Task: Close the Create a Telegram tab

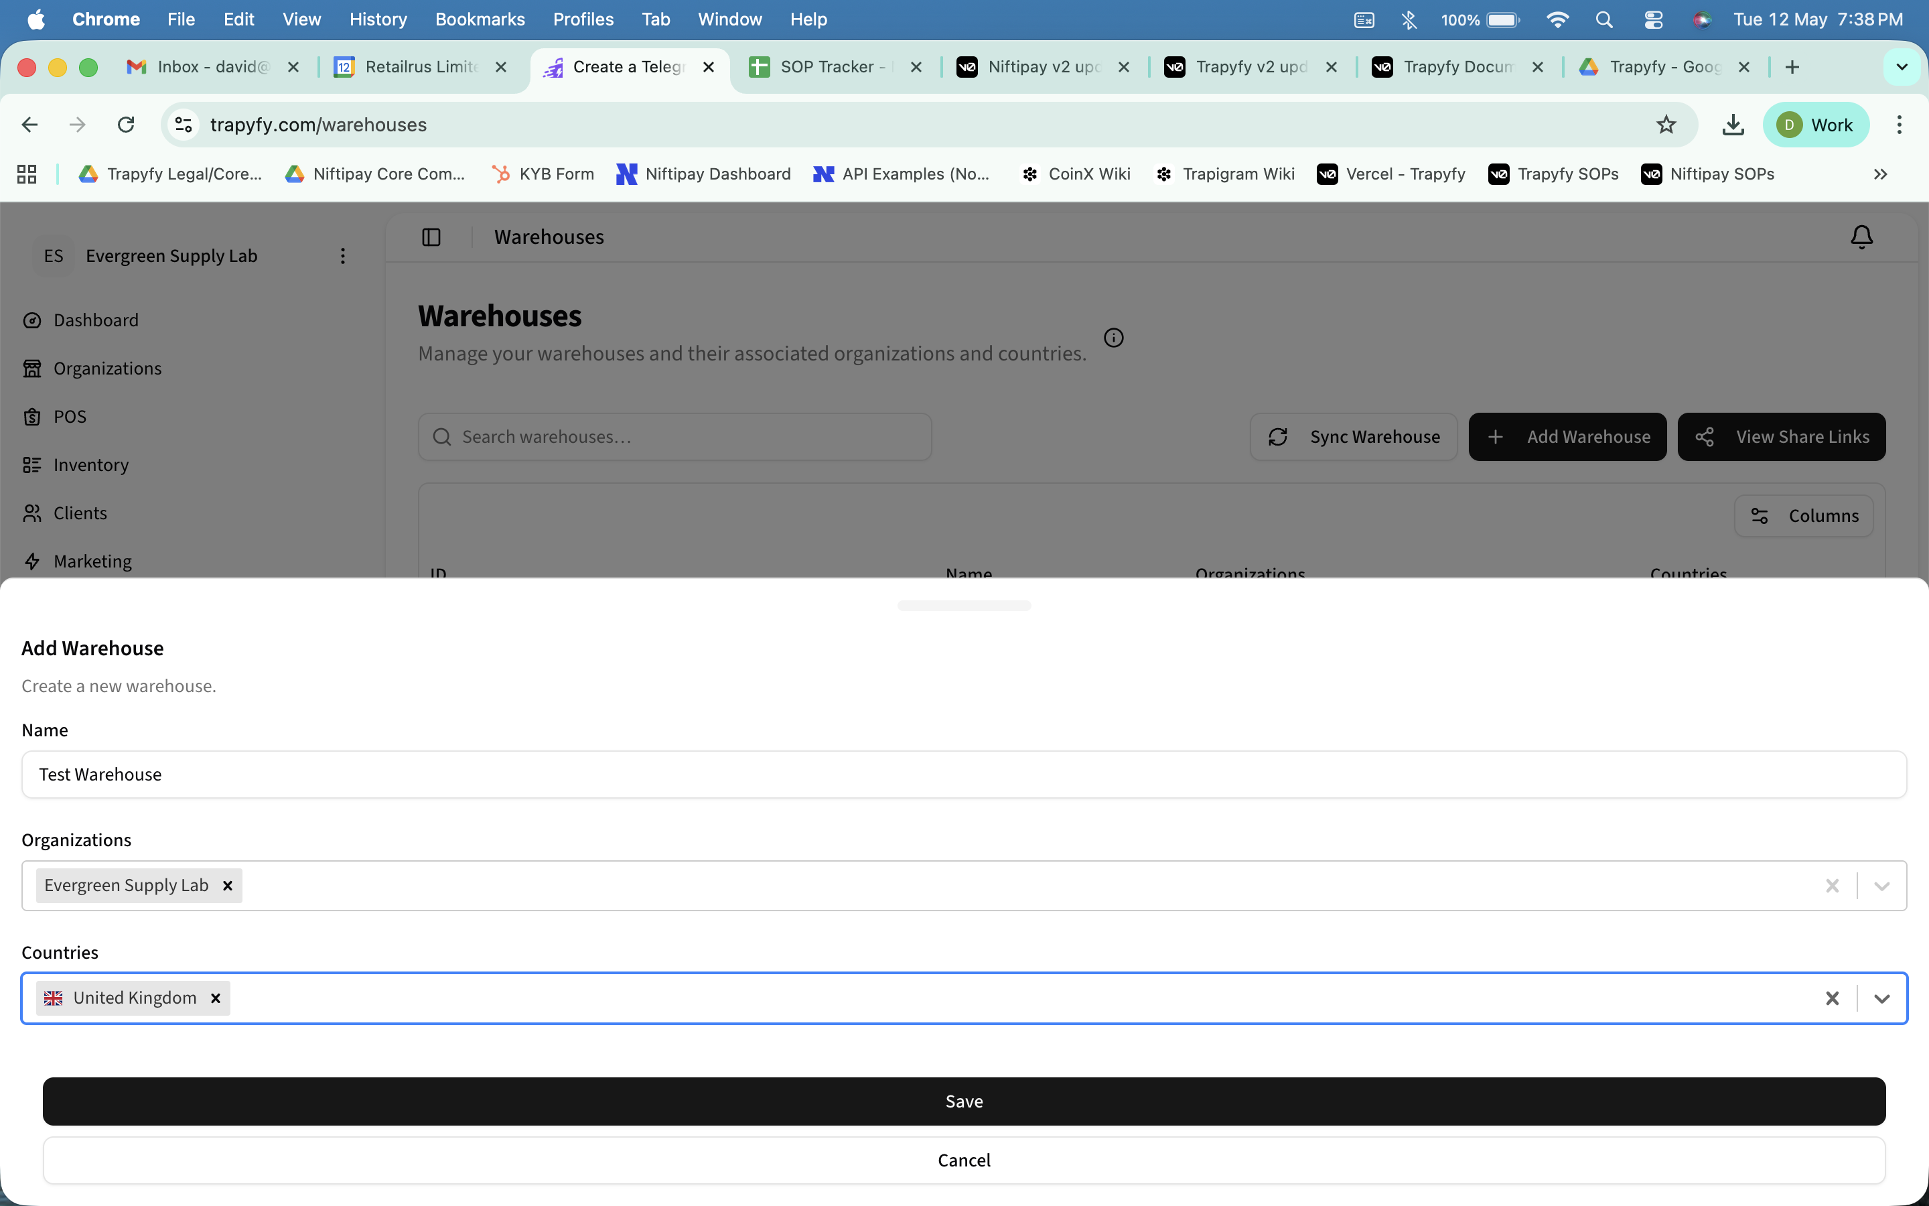Action: tap(708, 67)
